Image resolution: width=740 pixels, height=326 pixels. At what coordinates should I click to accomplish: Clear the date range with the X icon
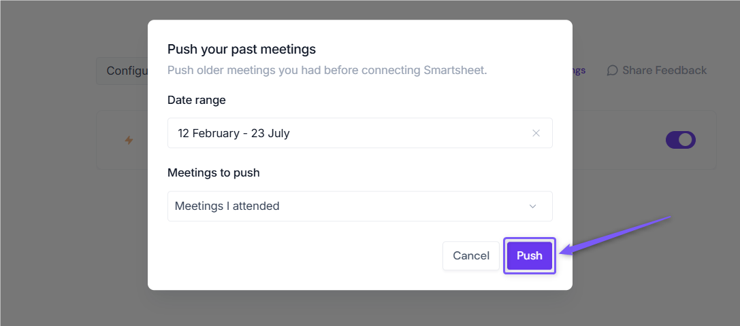536,133
